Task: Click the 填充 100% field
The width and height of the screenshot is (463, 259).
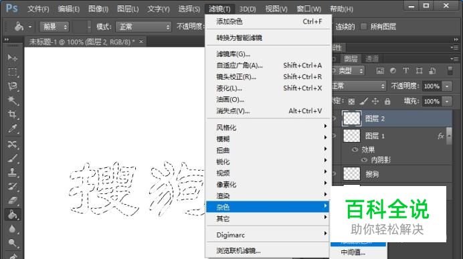Action: click(x=432, y=101)
